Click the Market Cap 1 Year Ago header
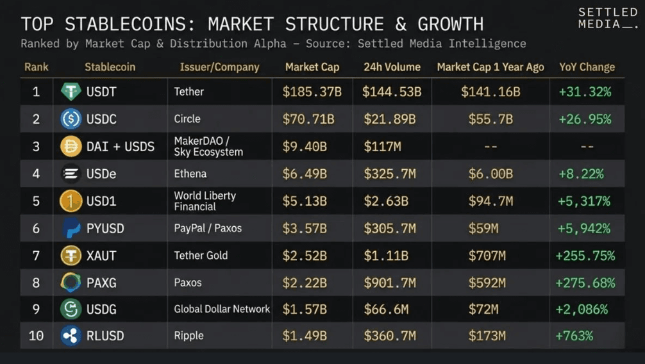The height and width of the screenshot is (364, 645). pos(490,67)
